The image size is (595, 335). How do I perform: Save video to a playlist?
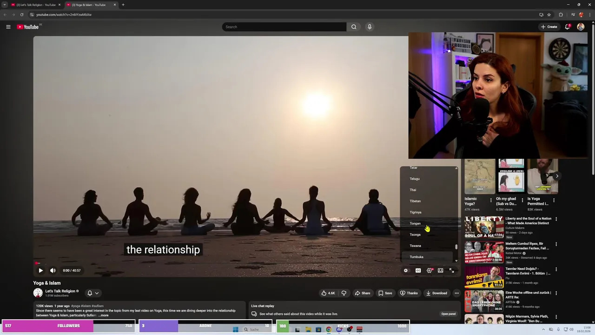tap(385, 293)
